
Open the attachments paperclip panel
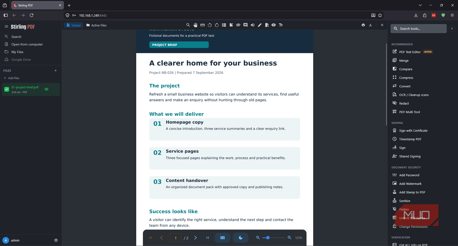(x=238, y=25)
